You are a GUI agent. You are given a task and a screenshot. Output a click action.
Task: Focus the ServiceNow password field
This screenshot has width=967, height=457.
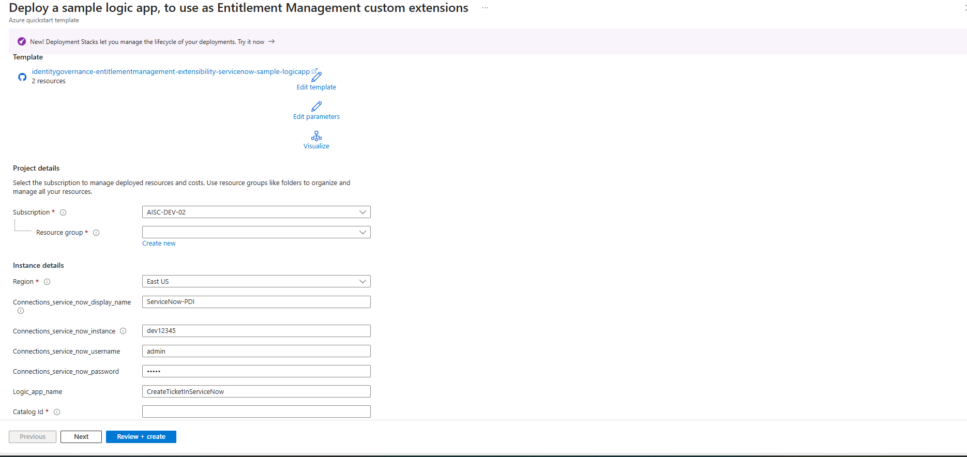[256, 371]
